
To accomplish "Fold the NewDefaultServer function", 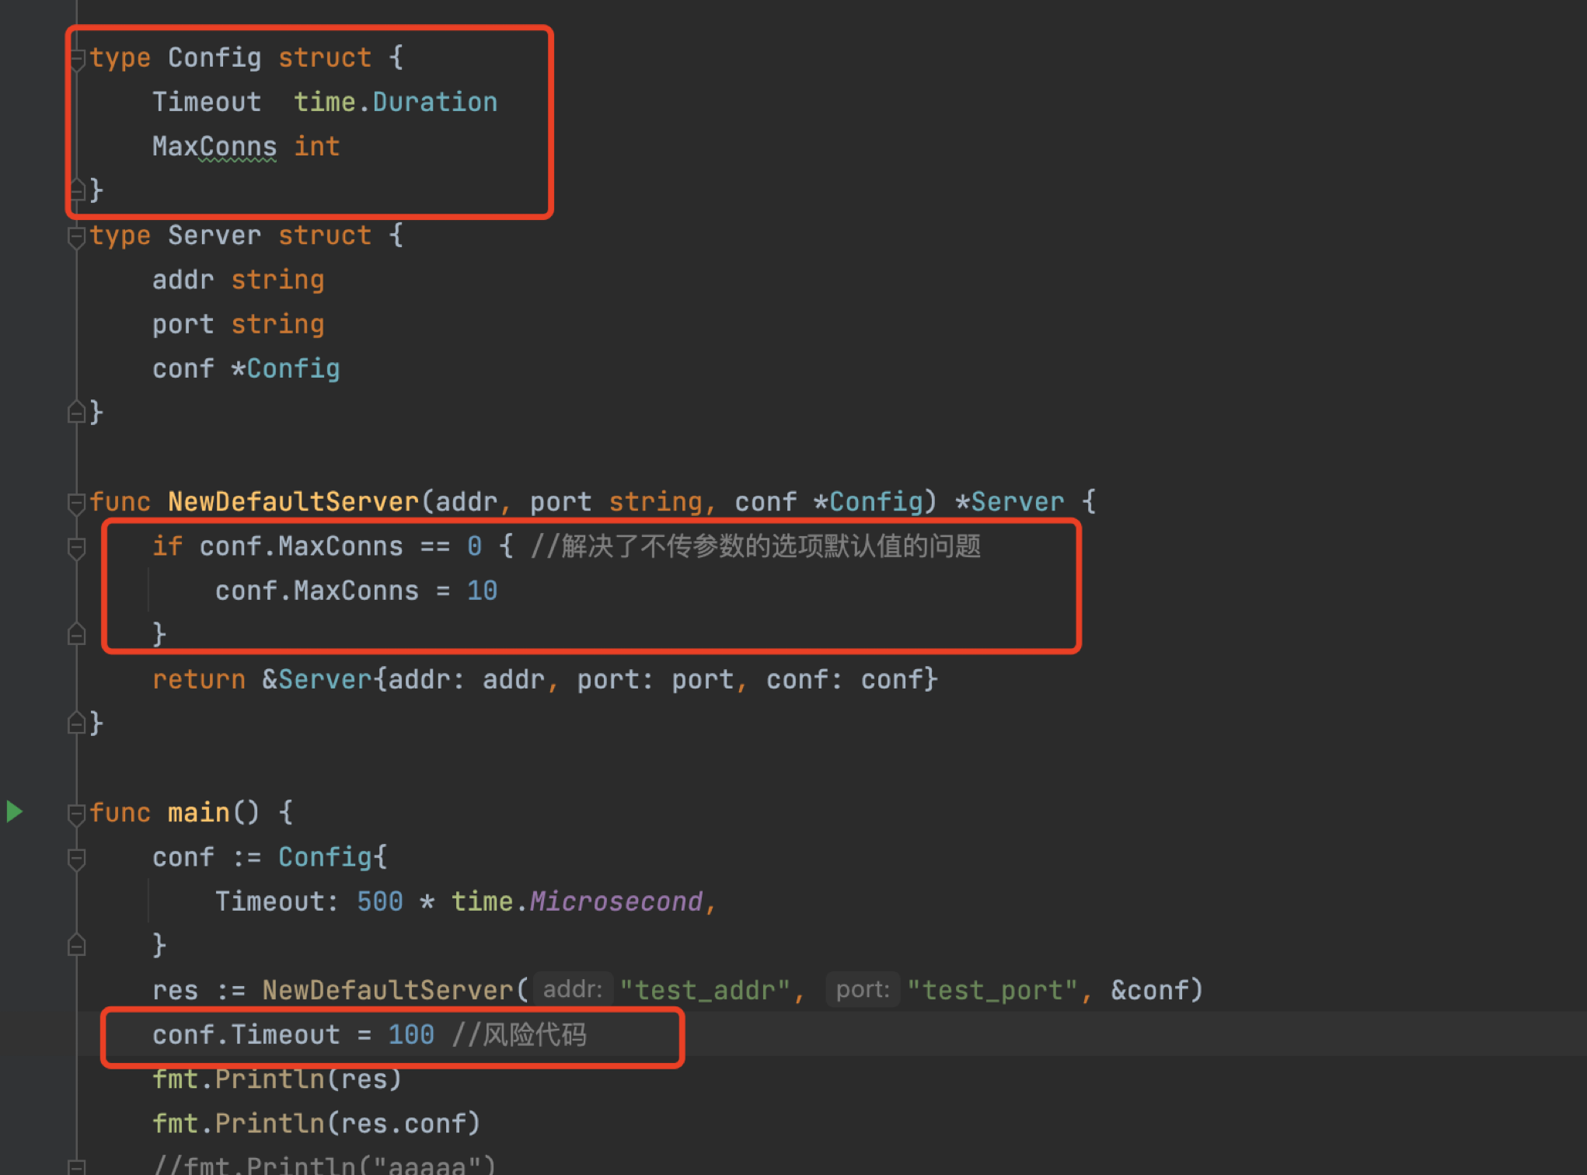I will tap(76, 504).
